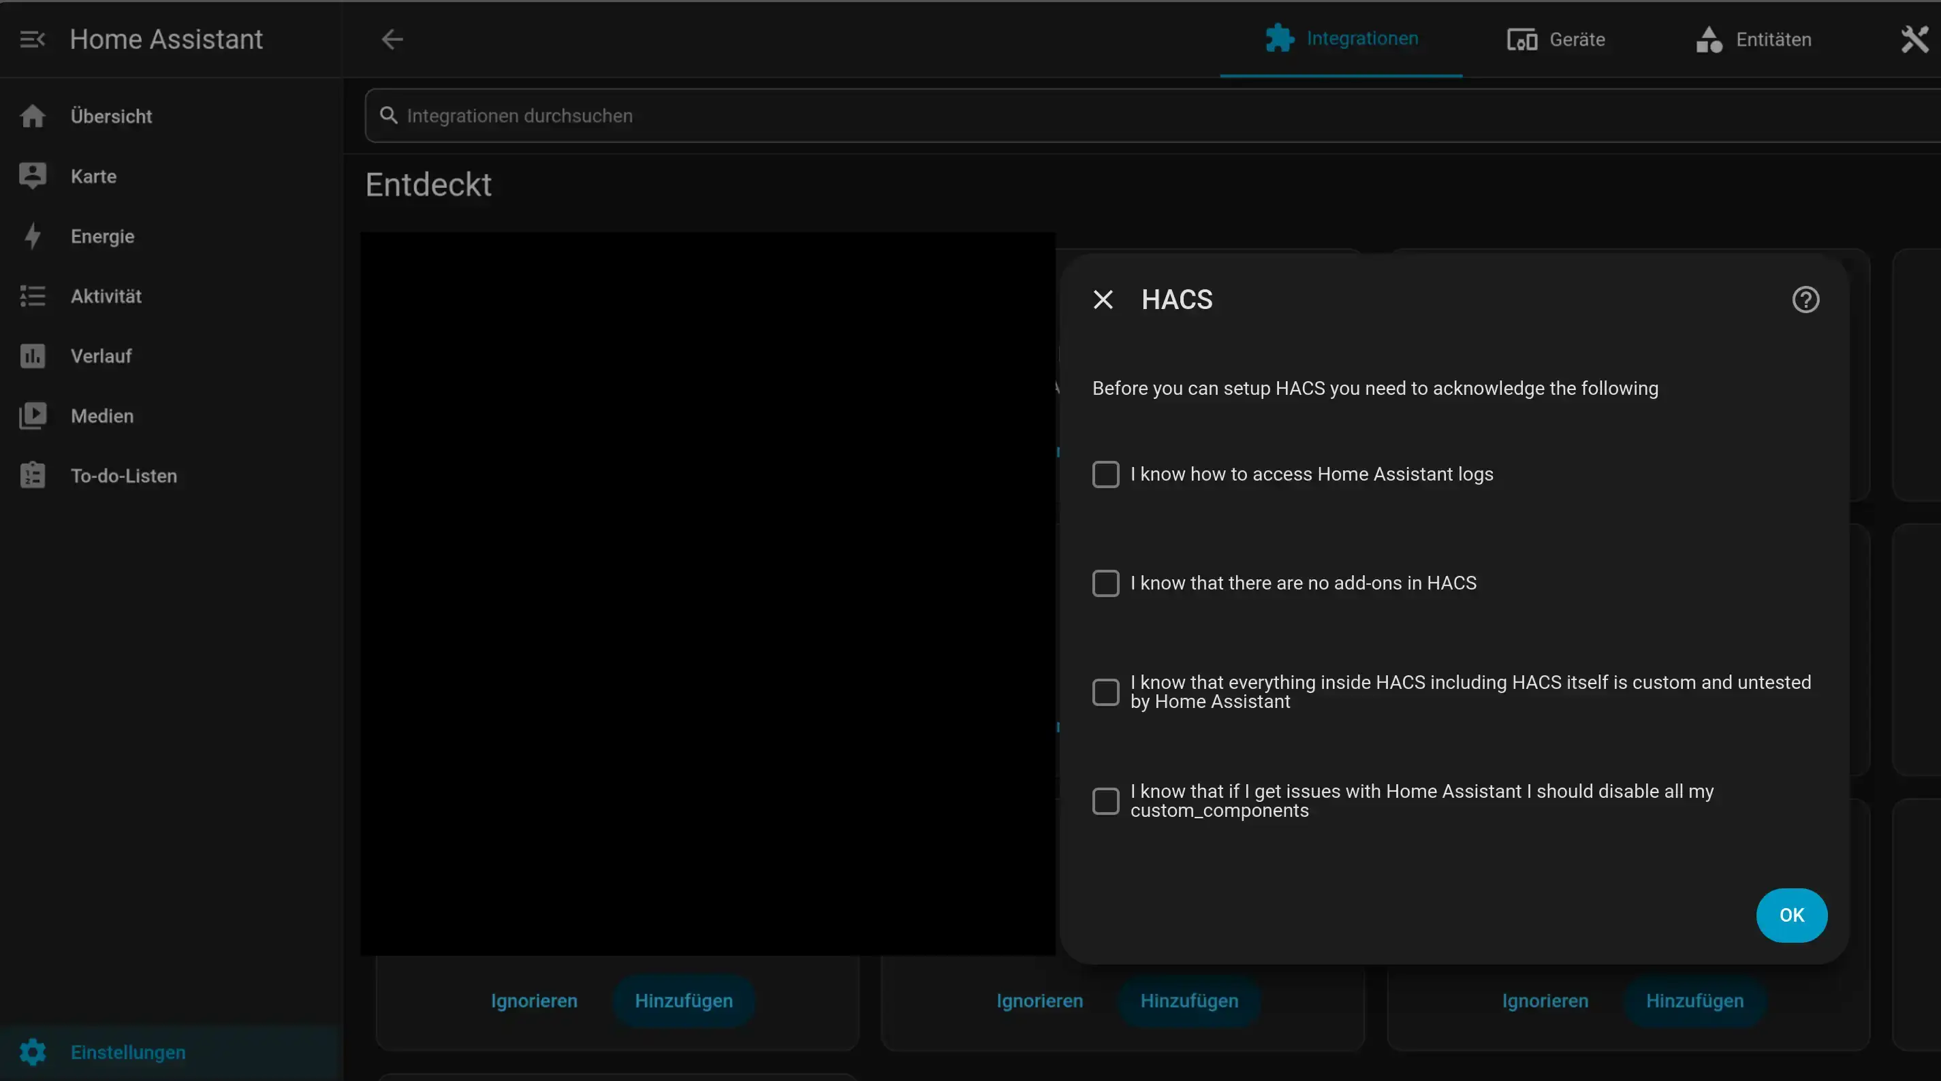Check 'no add-ons in HACS' box
1941x1081 pixels.
click(x=1105, y=583)
